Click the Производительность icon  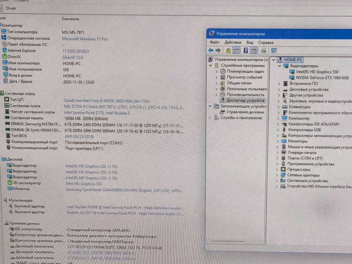223,95
